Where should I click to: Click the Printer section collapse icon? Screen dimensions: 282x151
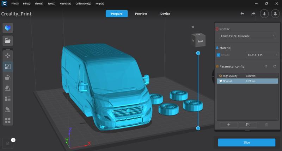tap(217, 29)
